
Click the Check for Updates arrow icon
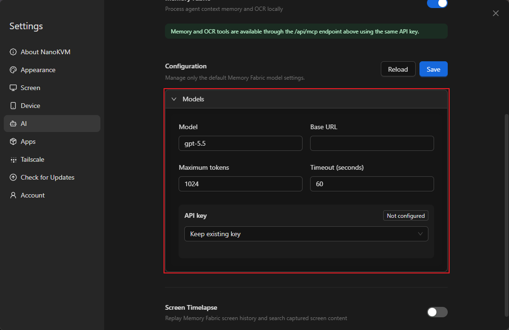[x=13, y=177]
